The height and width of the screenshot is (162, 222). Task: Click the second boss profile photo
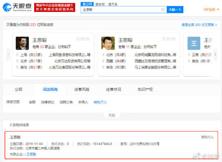[x=108, y=43]
